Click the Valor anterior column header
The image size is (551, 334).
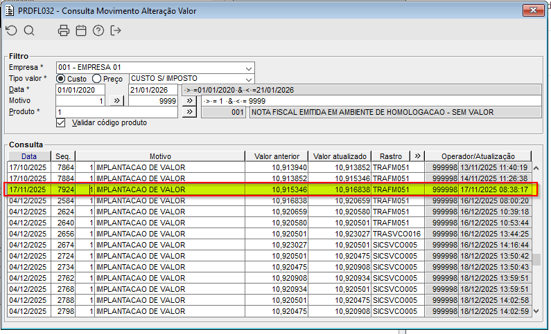277,156
